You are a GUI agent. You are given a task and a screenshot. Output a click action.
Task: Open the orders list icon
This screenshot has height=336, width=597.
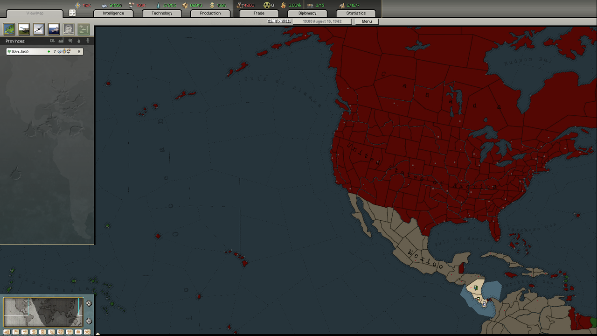click(83, 29)
